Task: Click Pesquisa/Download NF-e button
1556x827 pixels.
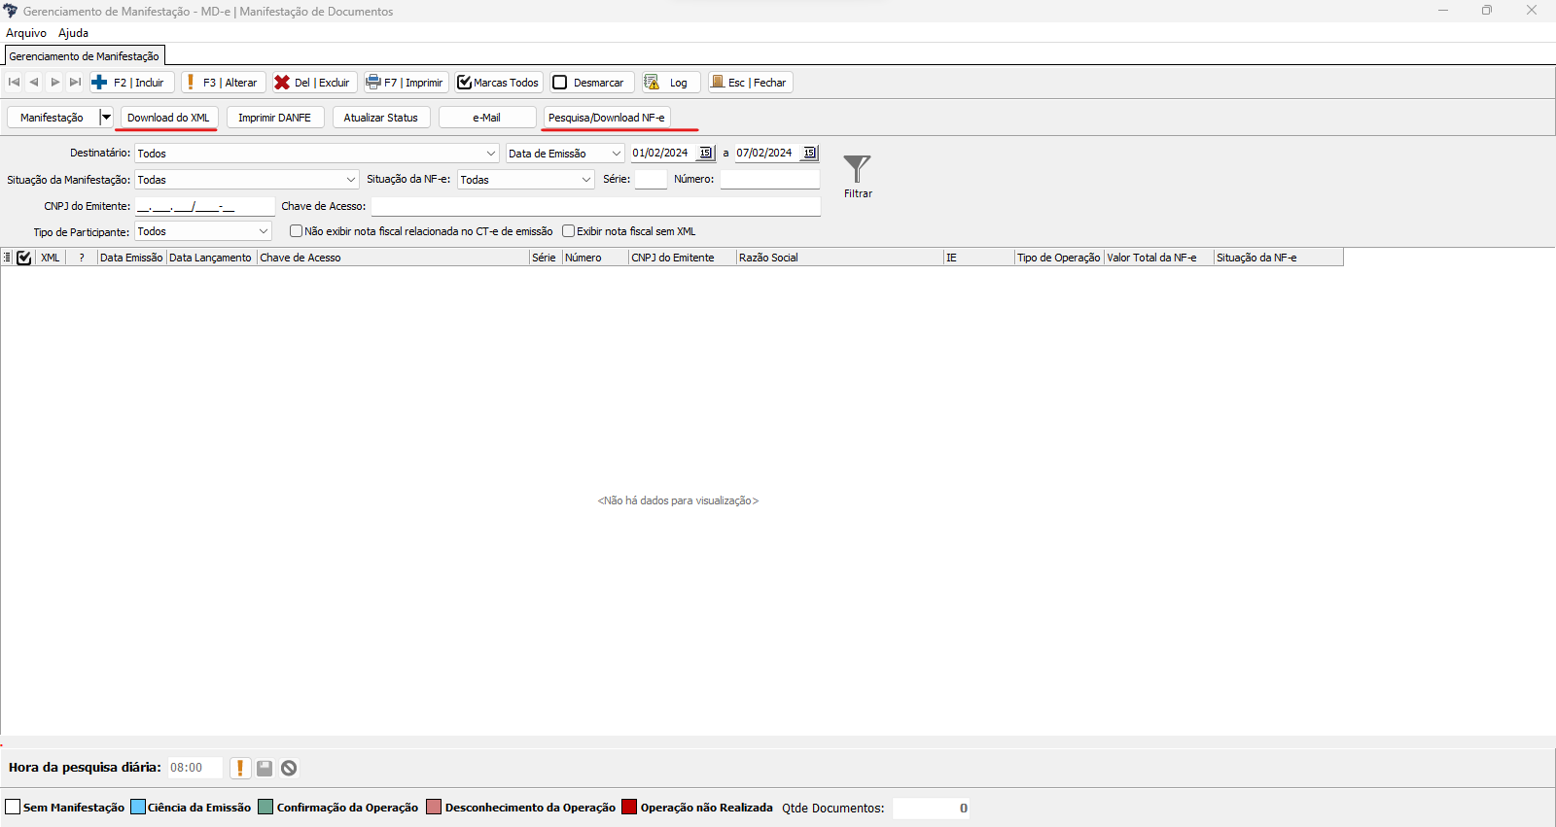Action: click(607, 118)
